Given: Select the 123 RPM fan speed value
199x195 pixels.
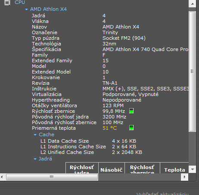Looking at the screenshot, I should [x=113, y=105].
